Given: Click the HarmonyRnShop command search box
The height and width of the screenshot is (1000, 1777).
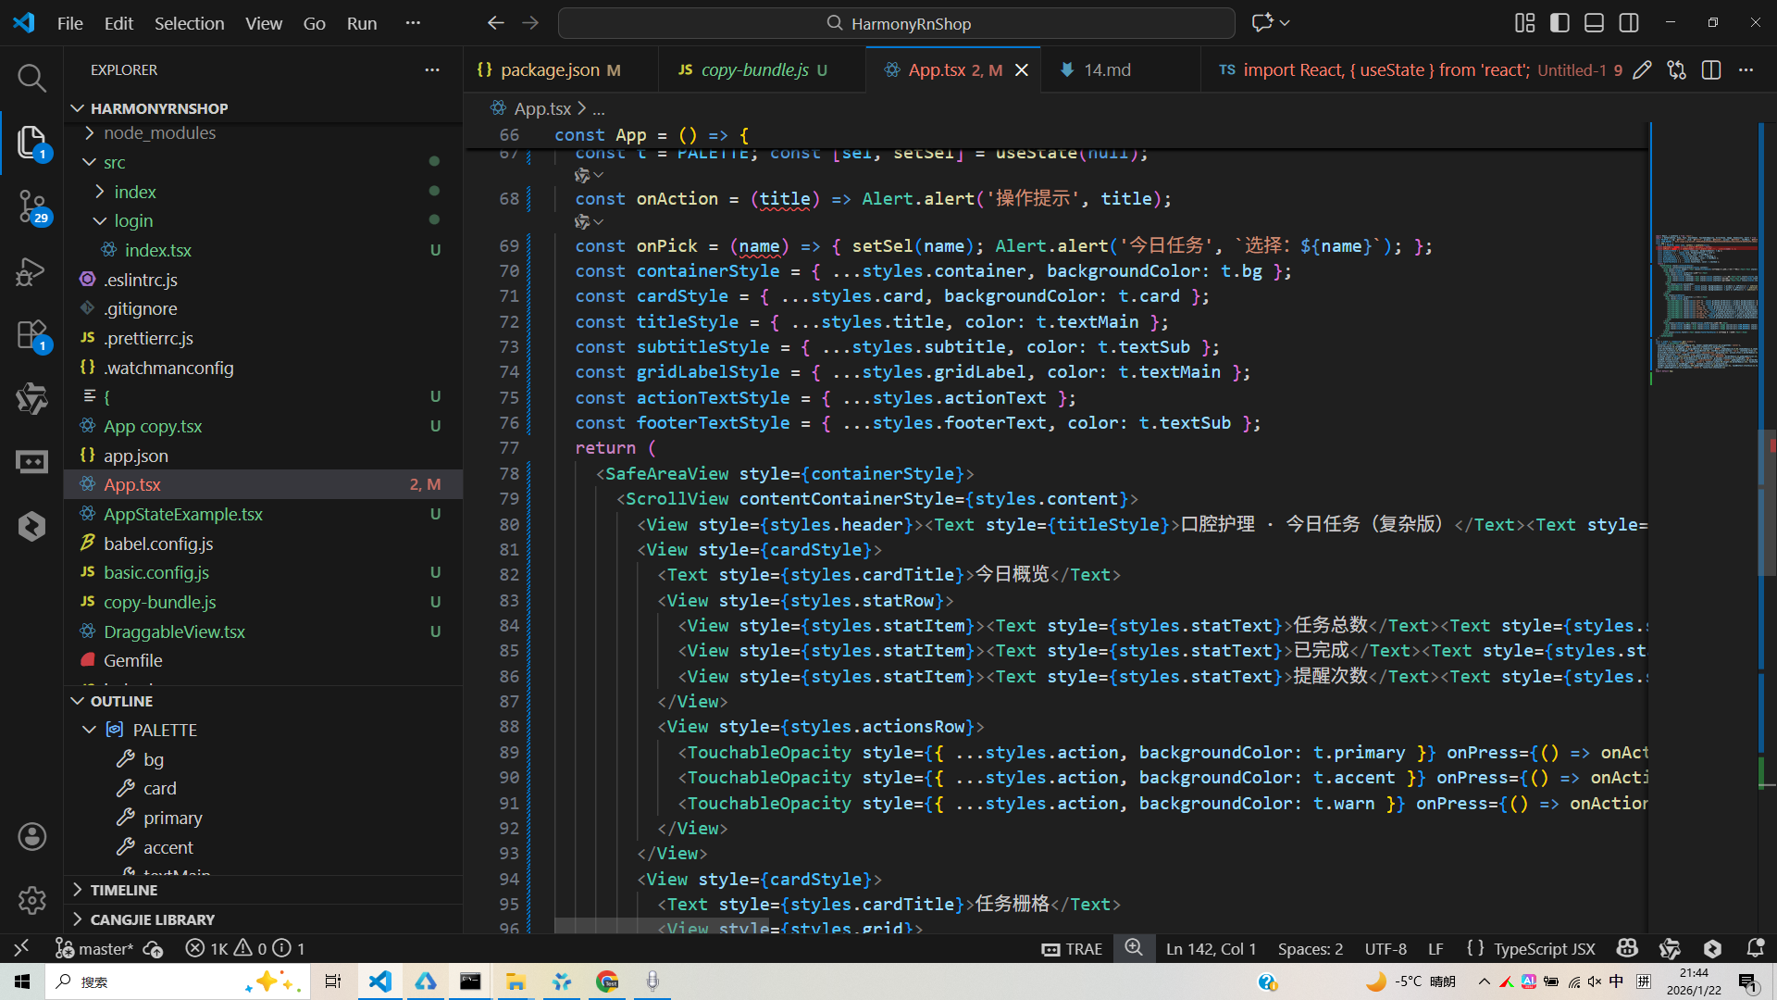Looking at the screenshot, I should click(896, 23).
